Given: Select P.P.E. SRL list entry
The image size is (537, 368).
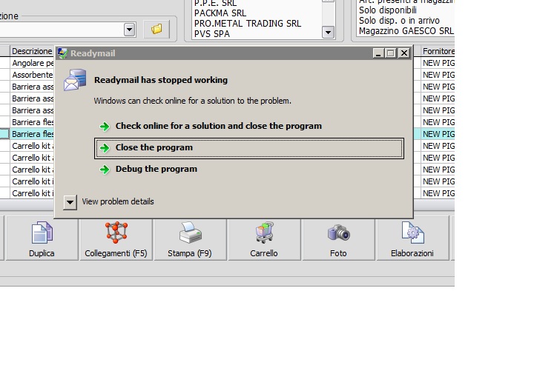Looking at the screenshot, I should [215, 4].
